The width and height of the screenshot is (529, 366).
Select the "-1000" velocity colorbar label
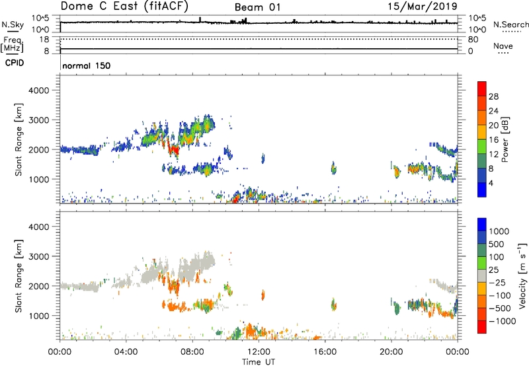coord(503,321)
